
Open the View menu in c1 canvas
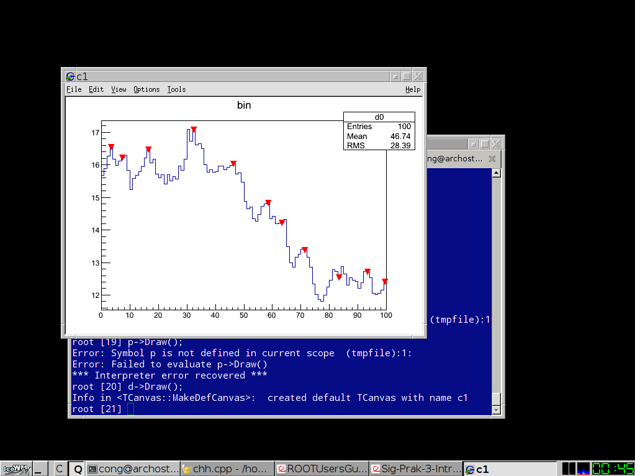pos(119,89)
